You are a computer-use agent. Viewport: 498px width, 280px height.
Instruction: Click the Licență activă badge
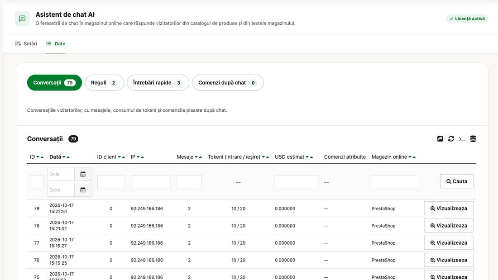pyautogui.click(x=467, y=19)
